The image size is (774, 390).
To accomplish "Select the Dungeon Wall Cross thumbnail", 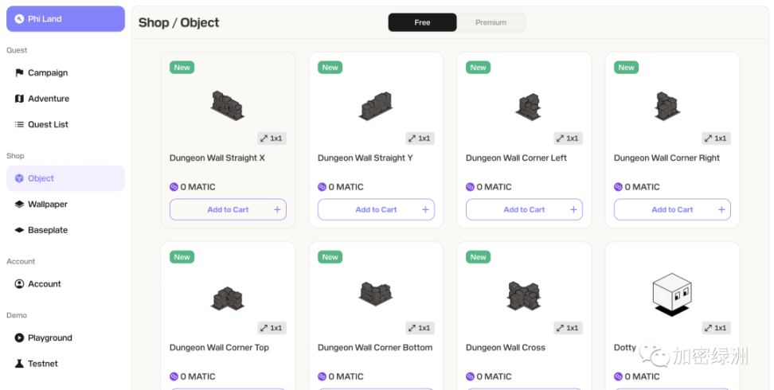I will pyautogui.click(x=524, y=296).
